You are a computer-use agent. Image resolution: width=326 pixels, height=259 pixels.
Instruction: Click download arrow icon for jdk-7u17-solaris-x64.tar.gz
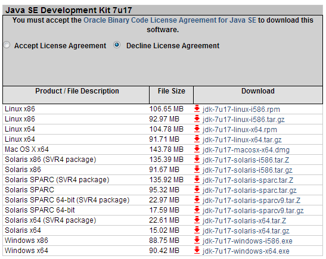(197, 230)
